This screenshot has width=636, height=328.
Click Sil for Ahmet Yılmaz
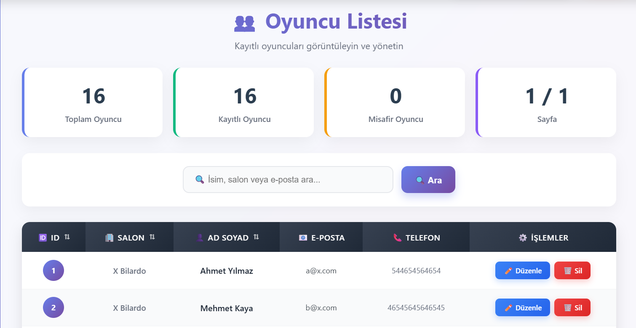click(572, 270)
